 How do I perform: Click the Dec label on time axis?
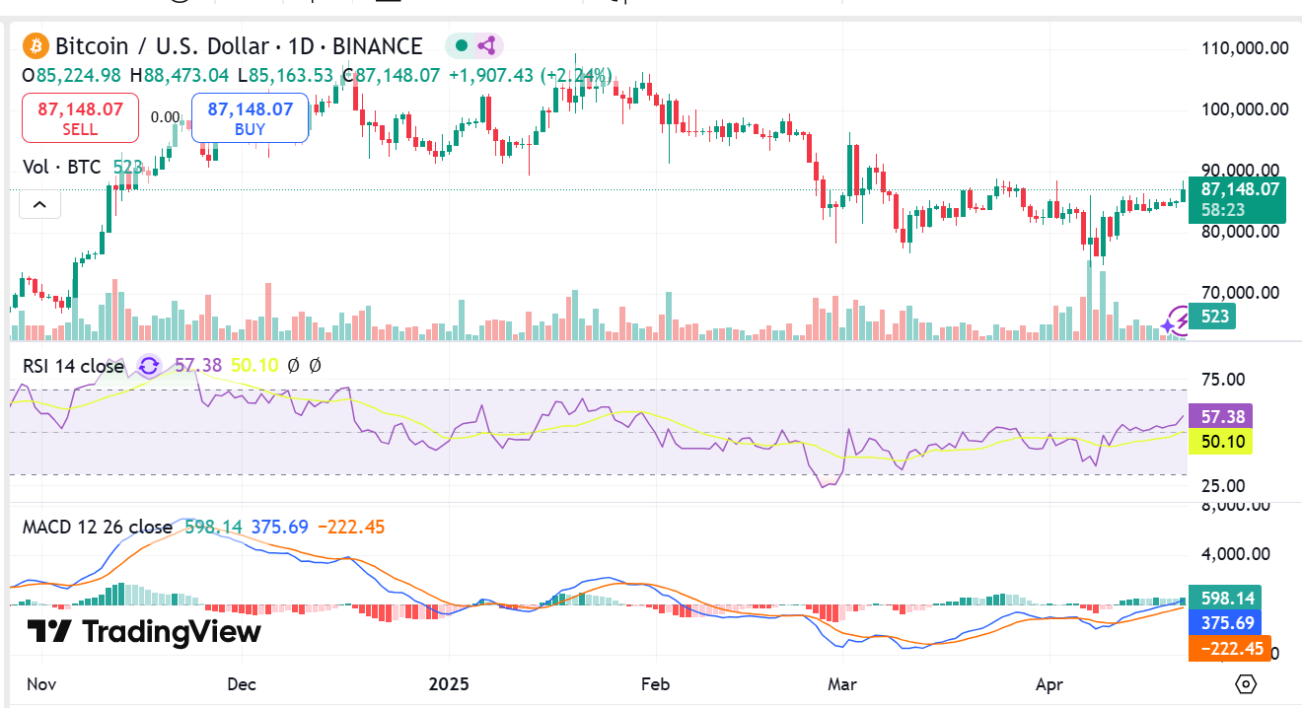[242, 683]
